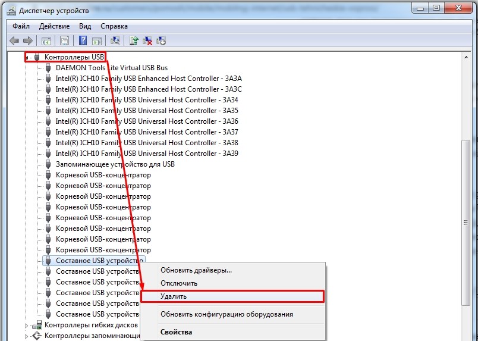Click the Disable device toolbar icon

click(161, 40)
